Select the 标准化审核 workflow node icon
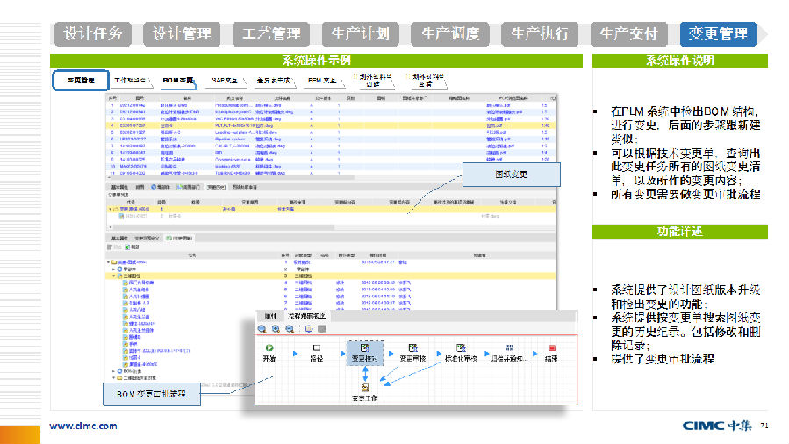The width and height of the screenshot is (789, 444). pos(459,347)
